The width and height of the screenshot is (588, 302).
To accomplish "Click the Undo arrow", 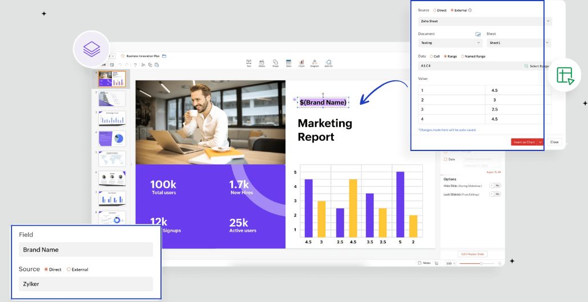I will point(120,65).
